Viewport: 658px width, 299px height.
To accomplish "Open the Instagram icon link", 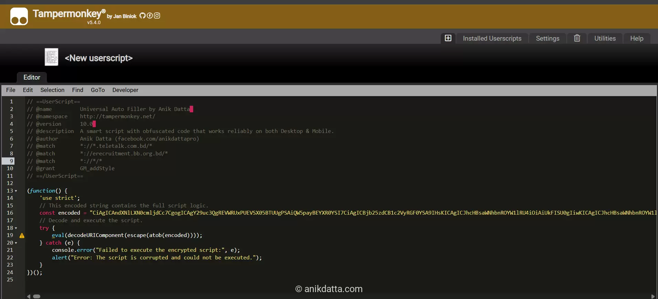I will (157, 16).
